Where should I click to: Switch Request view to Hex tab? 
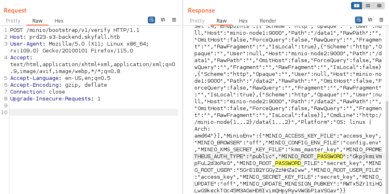pyautogui.click(x=59, y=21)
